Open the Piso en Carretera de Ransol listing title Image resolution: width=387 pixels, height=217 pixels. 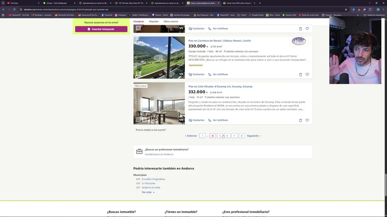tap(220, 41)
